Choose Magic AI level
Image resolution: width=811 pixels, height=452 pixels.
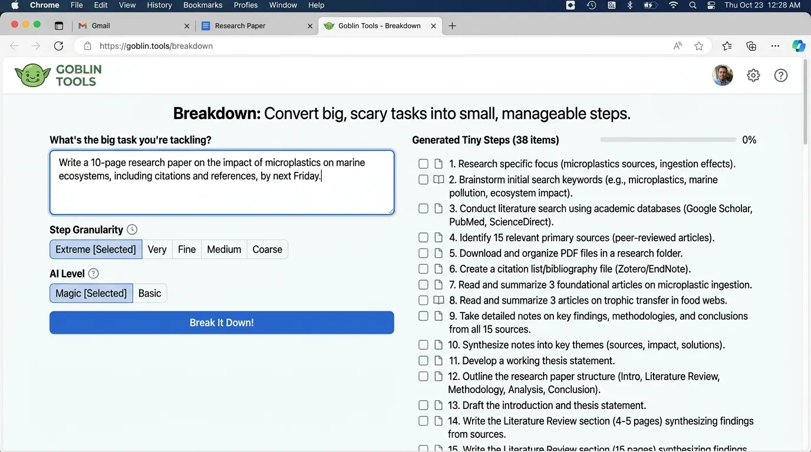pos(91,293)
